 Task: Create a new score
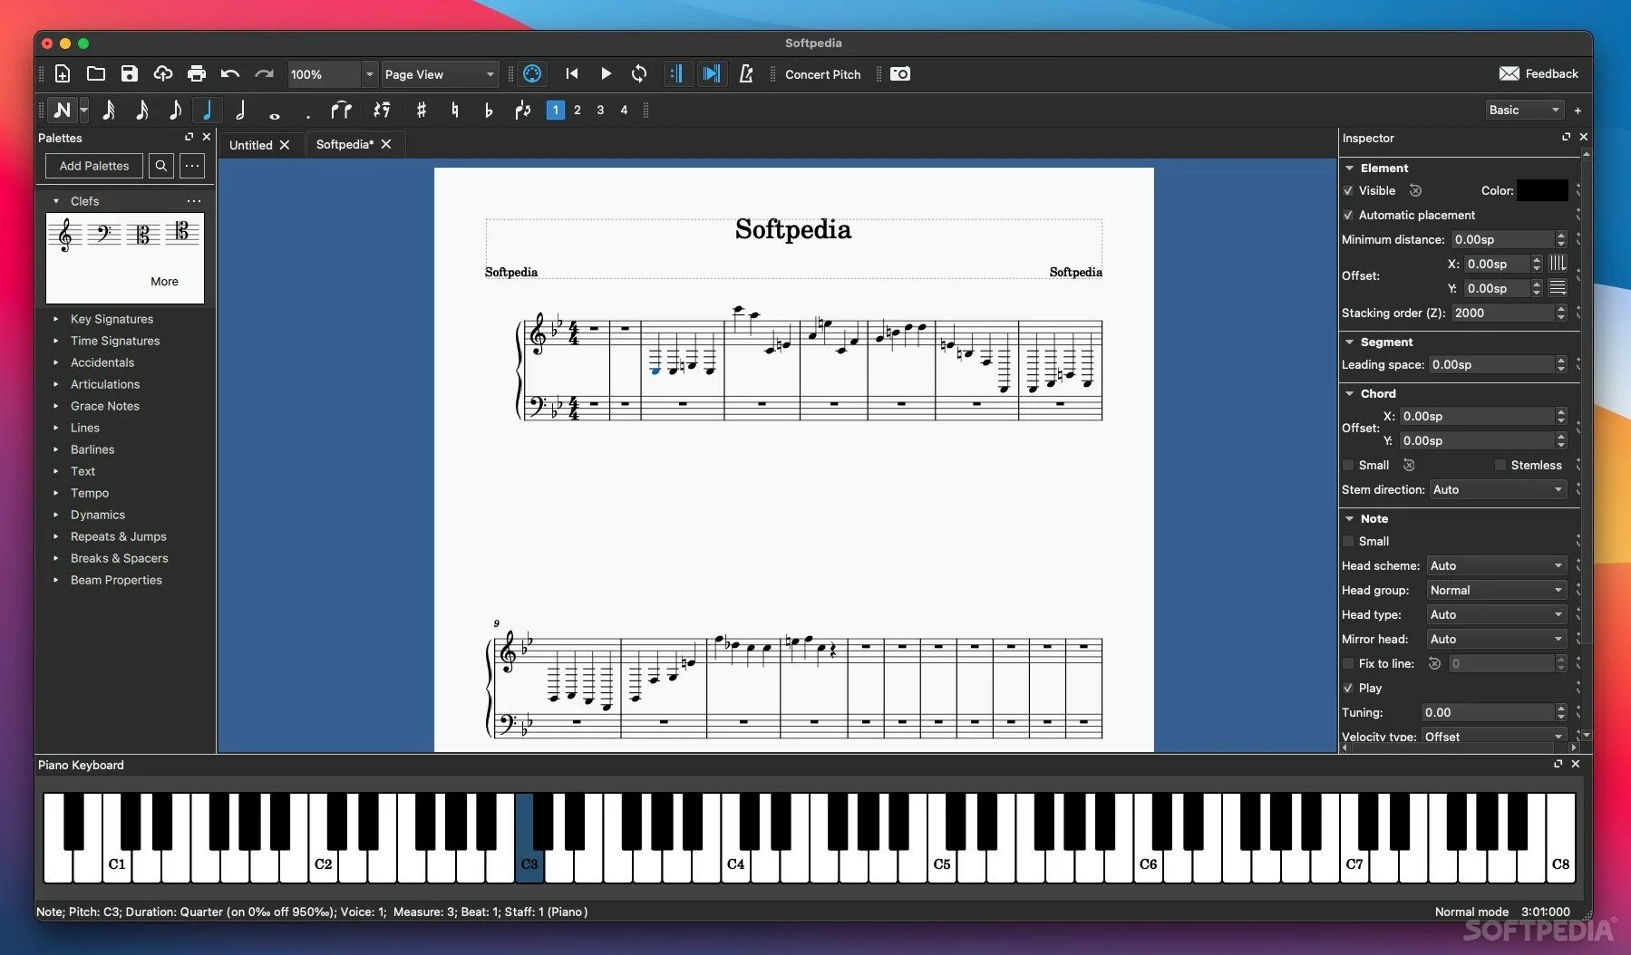[63, 74]
